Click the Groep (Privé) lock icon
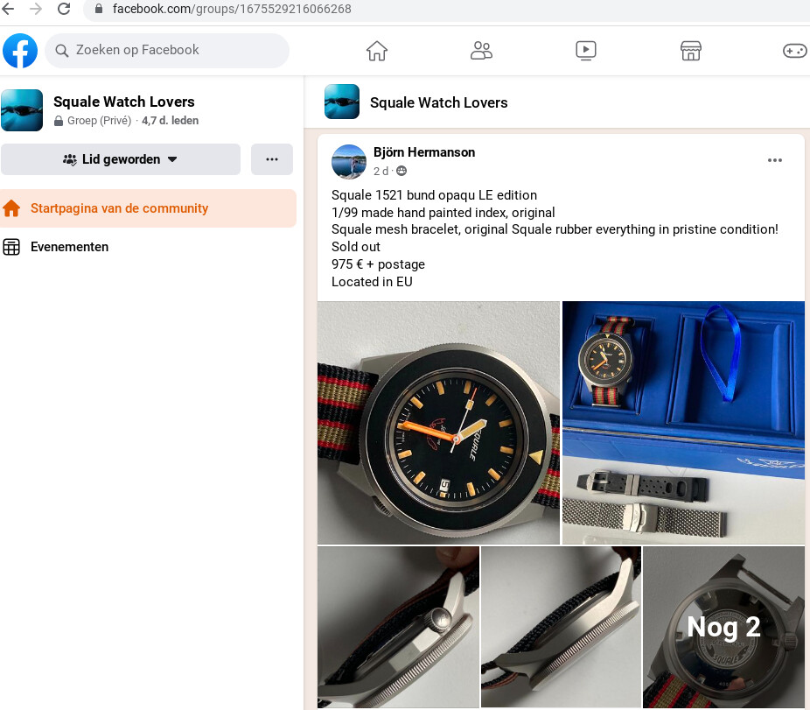The image size is (810, 710). [x=59, y=121]
